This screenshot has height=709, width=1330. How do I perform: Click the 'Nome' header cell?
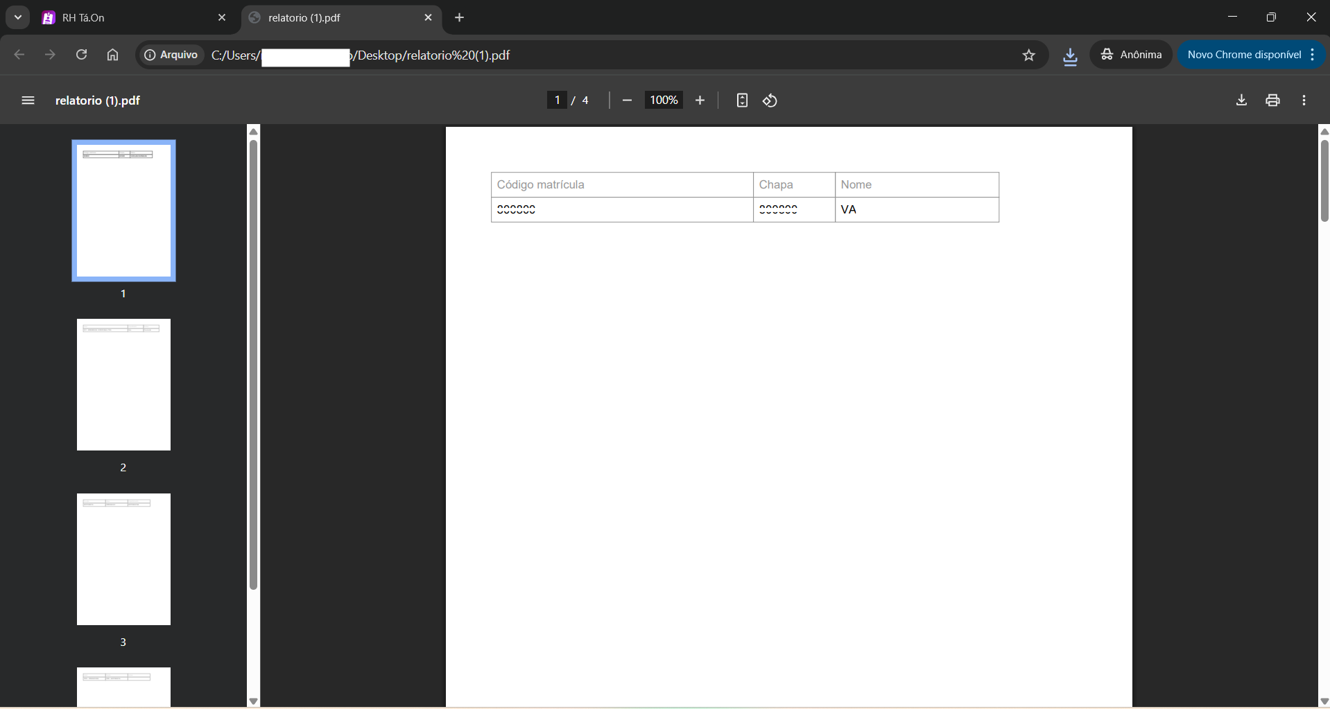917,185
